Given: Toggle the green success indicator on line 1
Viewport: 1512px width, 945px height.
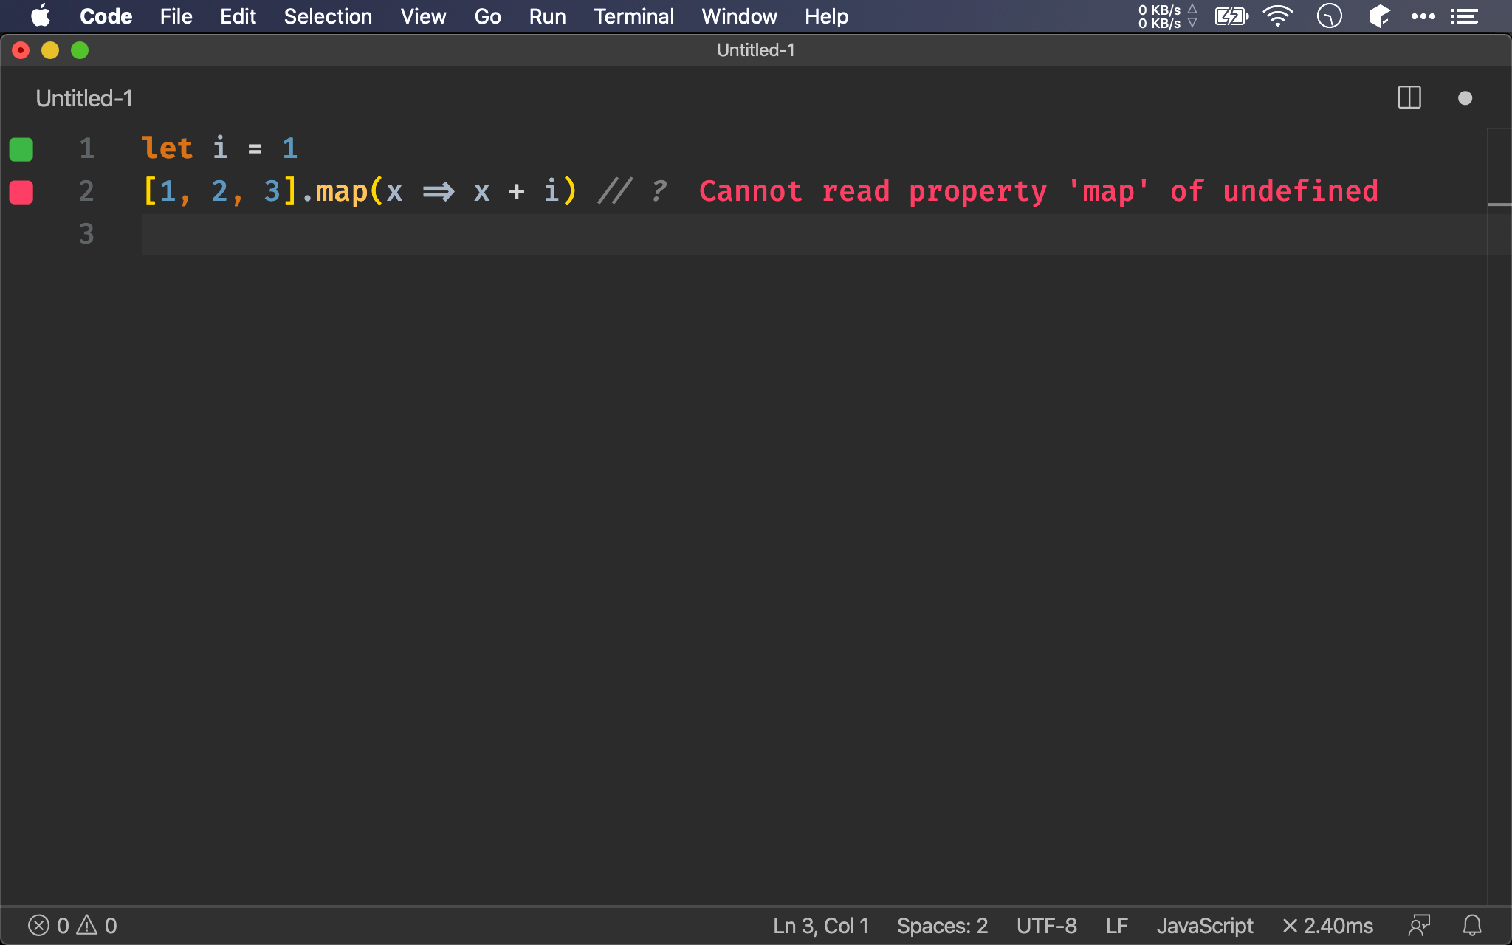Looking at the screenshot, I should 21,149.
